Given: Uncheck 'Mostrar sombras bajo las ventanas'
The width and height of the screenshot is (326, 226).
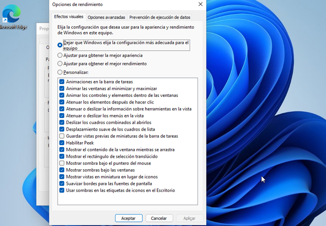Looking at the screenshot, I should (62, 170).
